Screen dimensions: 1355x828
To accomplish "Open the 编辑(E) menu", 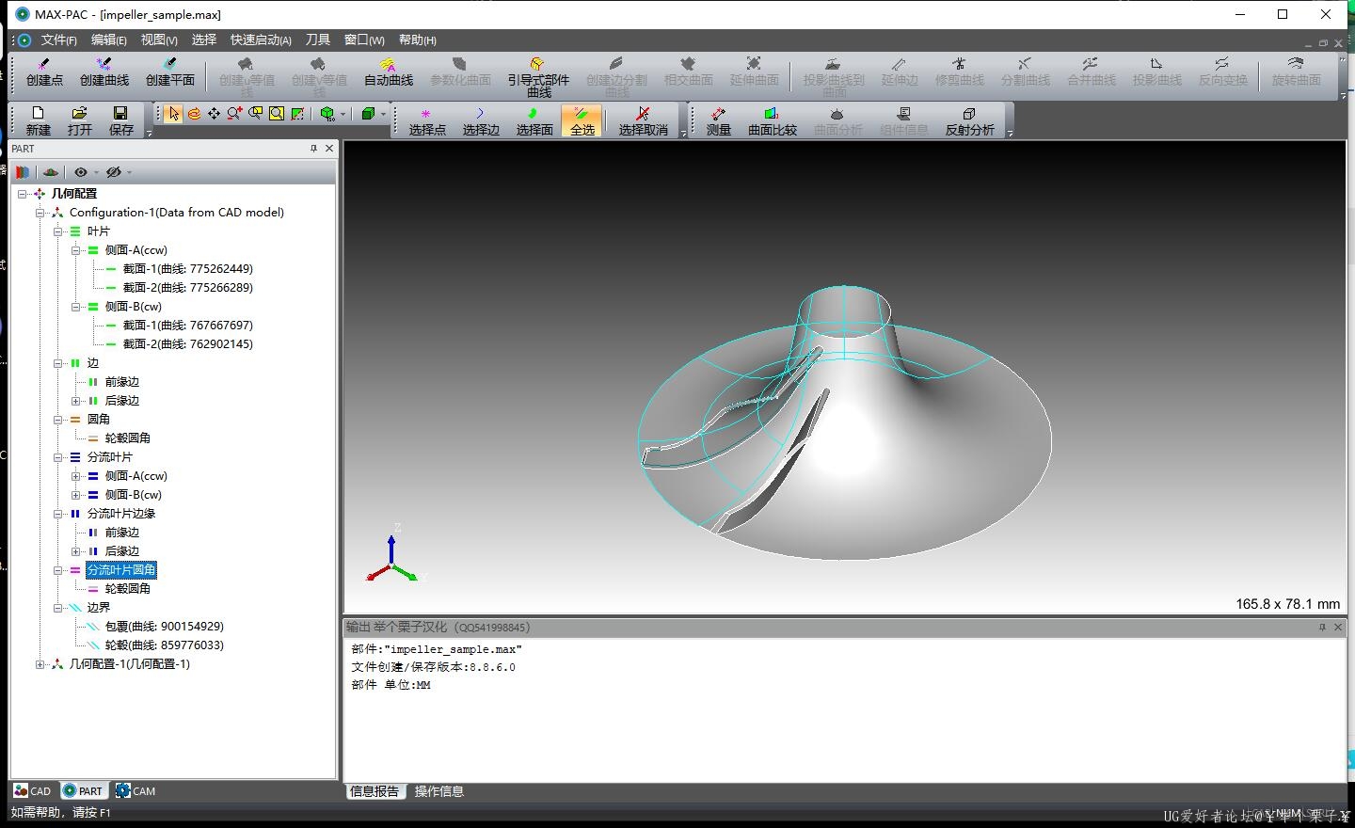I will [109, 40].
